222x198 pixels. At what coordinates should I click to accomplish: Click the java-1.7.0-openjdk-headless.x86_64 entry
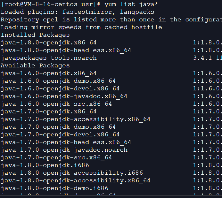point(66,142)
